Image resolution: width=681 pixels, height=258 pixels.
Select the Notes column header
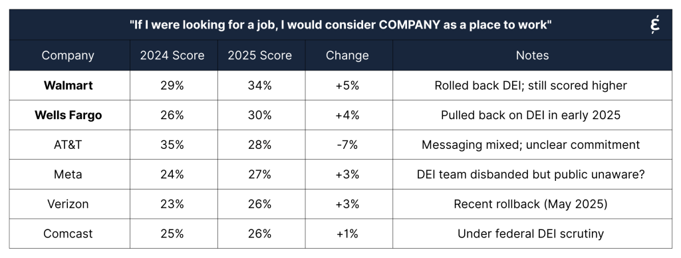tap(532, 56)
